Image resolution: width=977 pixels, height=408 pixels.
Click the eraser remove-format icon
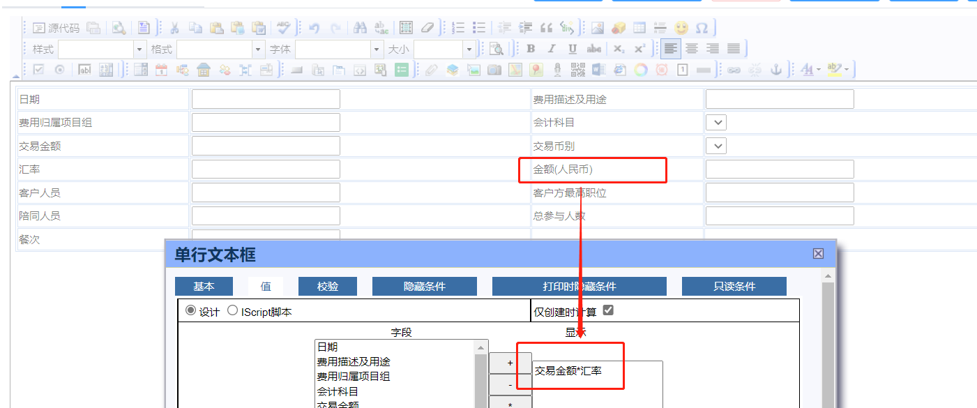click(x=427, y=28)
